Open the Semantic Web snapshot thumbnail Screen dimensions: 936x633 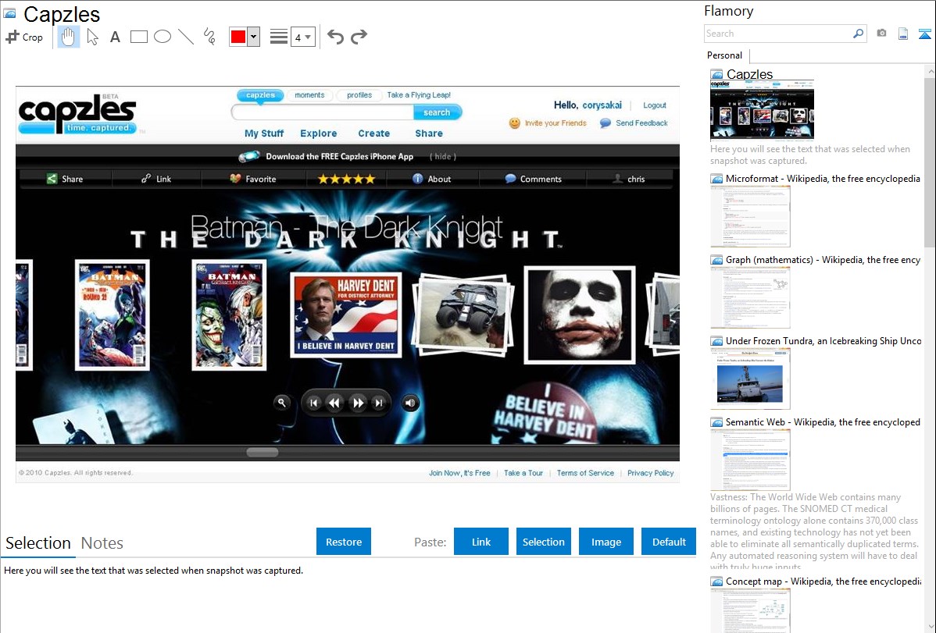coord(750,460)
